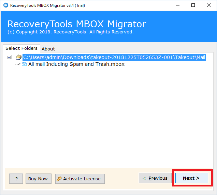The height and width of the screenshot is (195, 217).
Task: Click the RecoveryTools app icon in title bar
Action: [x=6, y=5]
